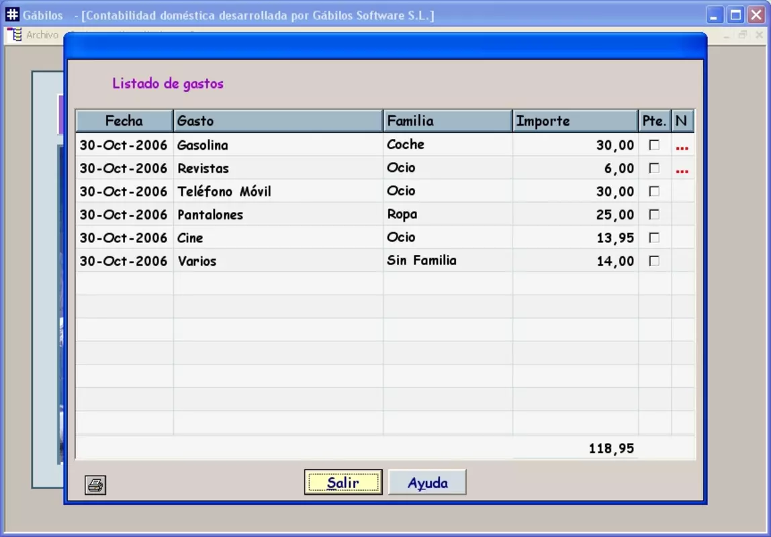Click the Importe column header
The image size is (771, 537).
[576, 121]
